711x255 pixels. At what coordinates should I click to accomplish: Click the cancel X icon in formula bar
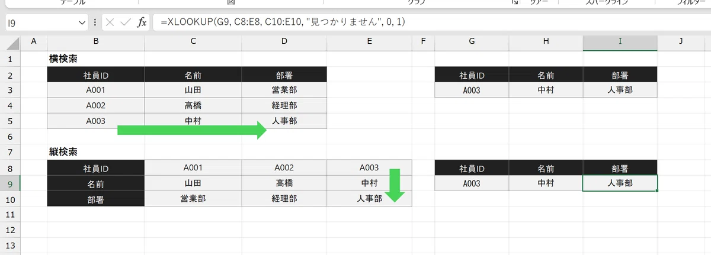click(x=110, y=22)
